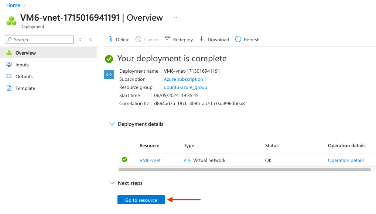Click the Deployment name value VM6-vnet-1715016941191
Screen dimensions: 376x214
tap(192, 71)
